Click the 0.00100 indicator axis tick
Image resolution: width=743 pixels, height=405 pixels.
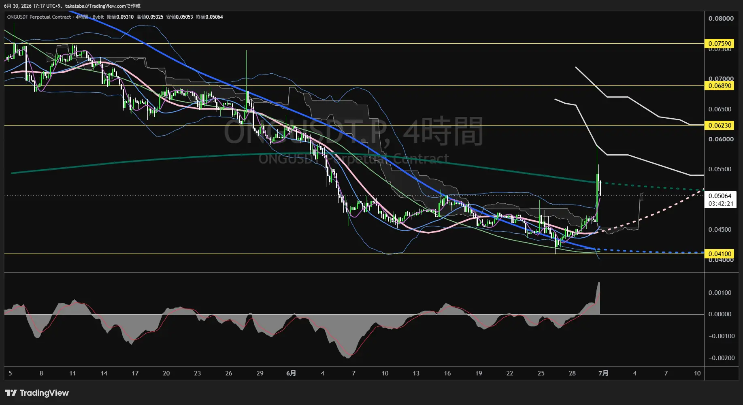click(x=720, y=293)
